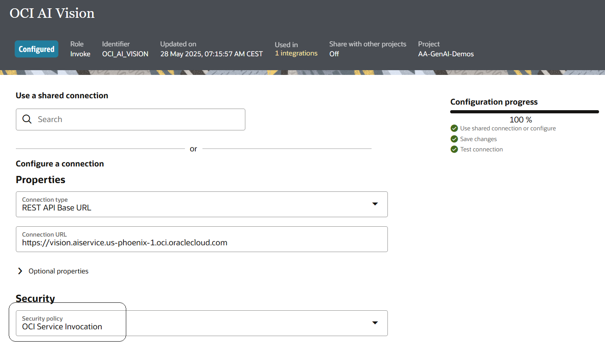Click the configuration progress bar
605x344 pixels.
(524, 112)
